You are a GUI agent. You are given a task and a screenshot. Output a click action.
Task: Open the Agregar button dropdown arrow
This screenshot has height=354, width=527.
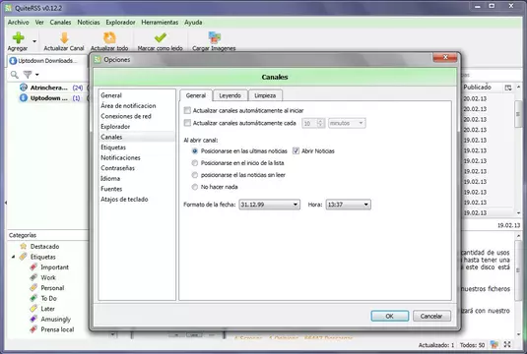pos(34,41)
